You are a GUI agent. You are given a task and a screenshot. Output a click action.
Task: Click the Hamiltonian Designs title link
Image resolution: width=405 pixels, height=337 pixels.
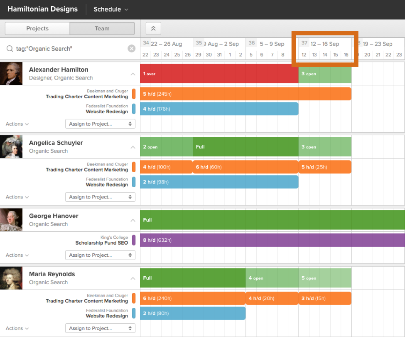click(42, 9)
